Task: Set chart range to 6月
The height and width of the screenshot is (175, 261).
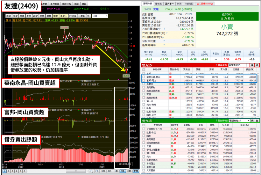Action: coord(109,171)
